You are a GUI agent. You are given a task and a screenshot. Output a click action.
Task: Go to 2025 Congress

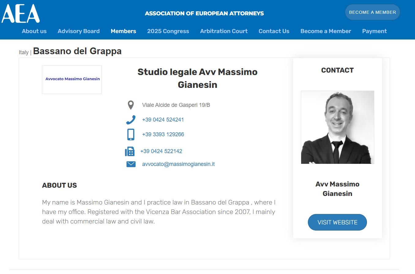click(168, 31)
